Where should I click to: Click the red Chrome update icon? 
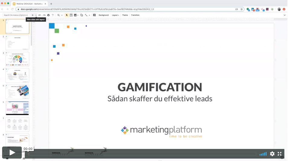coord(284,9)
